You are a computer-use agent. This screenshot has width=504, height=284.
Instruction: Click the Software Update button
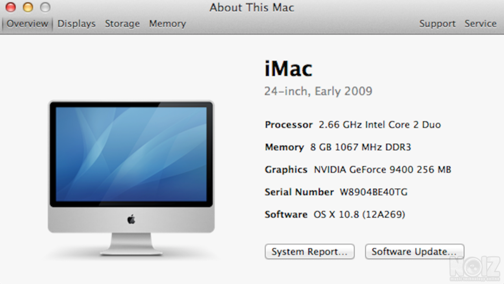(415, 252)
